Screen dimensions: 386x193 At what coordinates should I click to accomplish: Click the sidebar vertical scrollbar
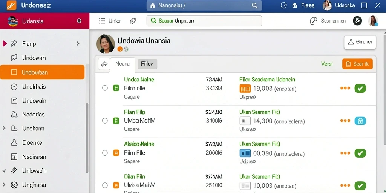pos(87,118)
